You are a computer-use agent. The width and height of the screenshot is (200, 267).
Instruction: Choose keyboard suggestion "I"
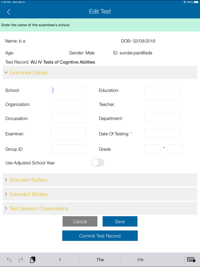(x=60, y=260)
